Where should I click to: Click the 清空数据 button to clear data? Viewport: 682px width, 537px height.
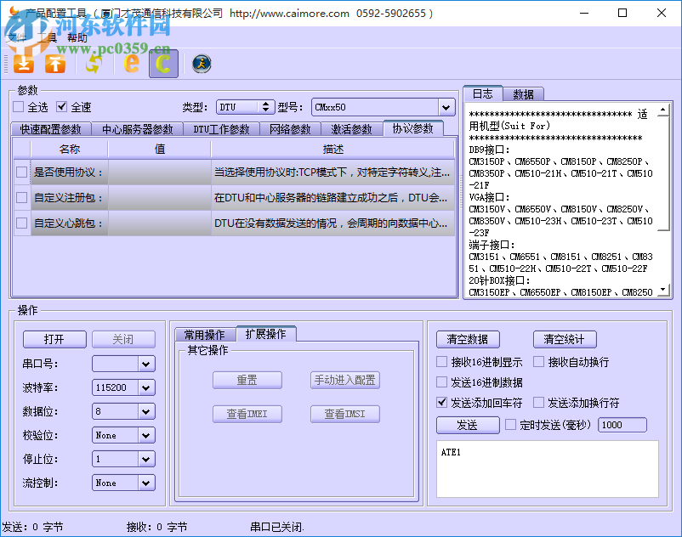(x=467, y=338)
